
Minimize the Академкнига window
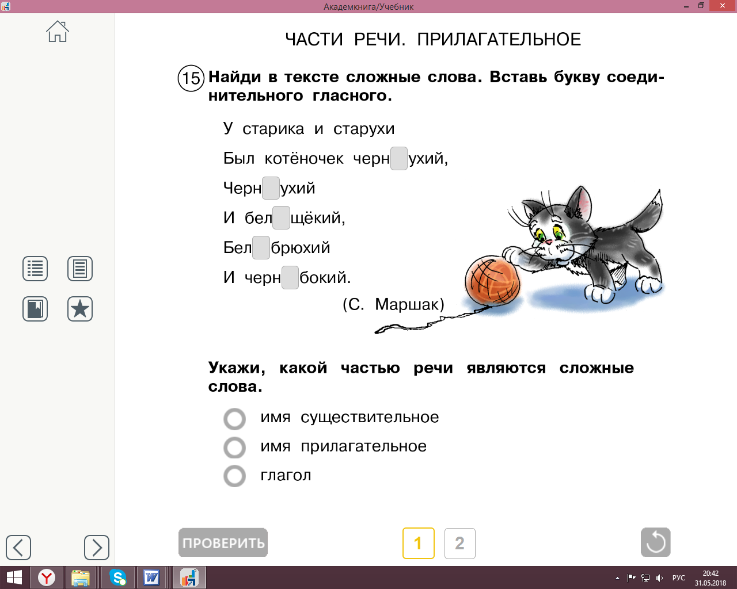tap(686, 6)
